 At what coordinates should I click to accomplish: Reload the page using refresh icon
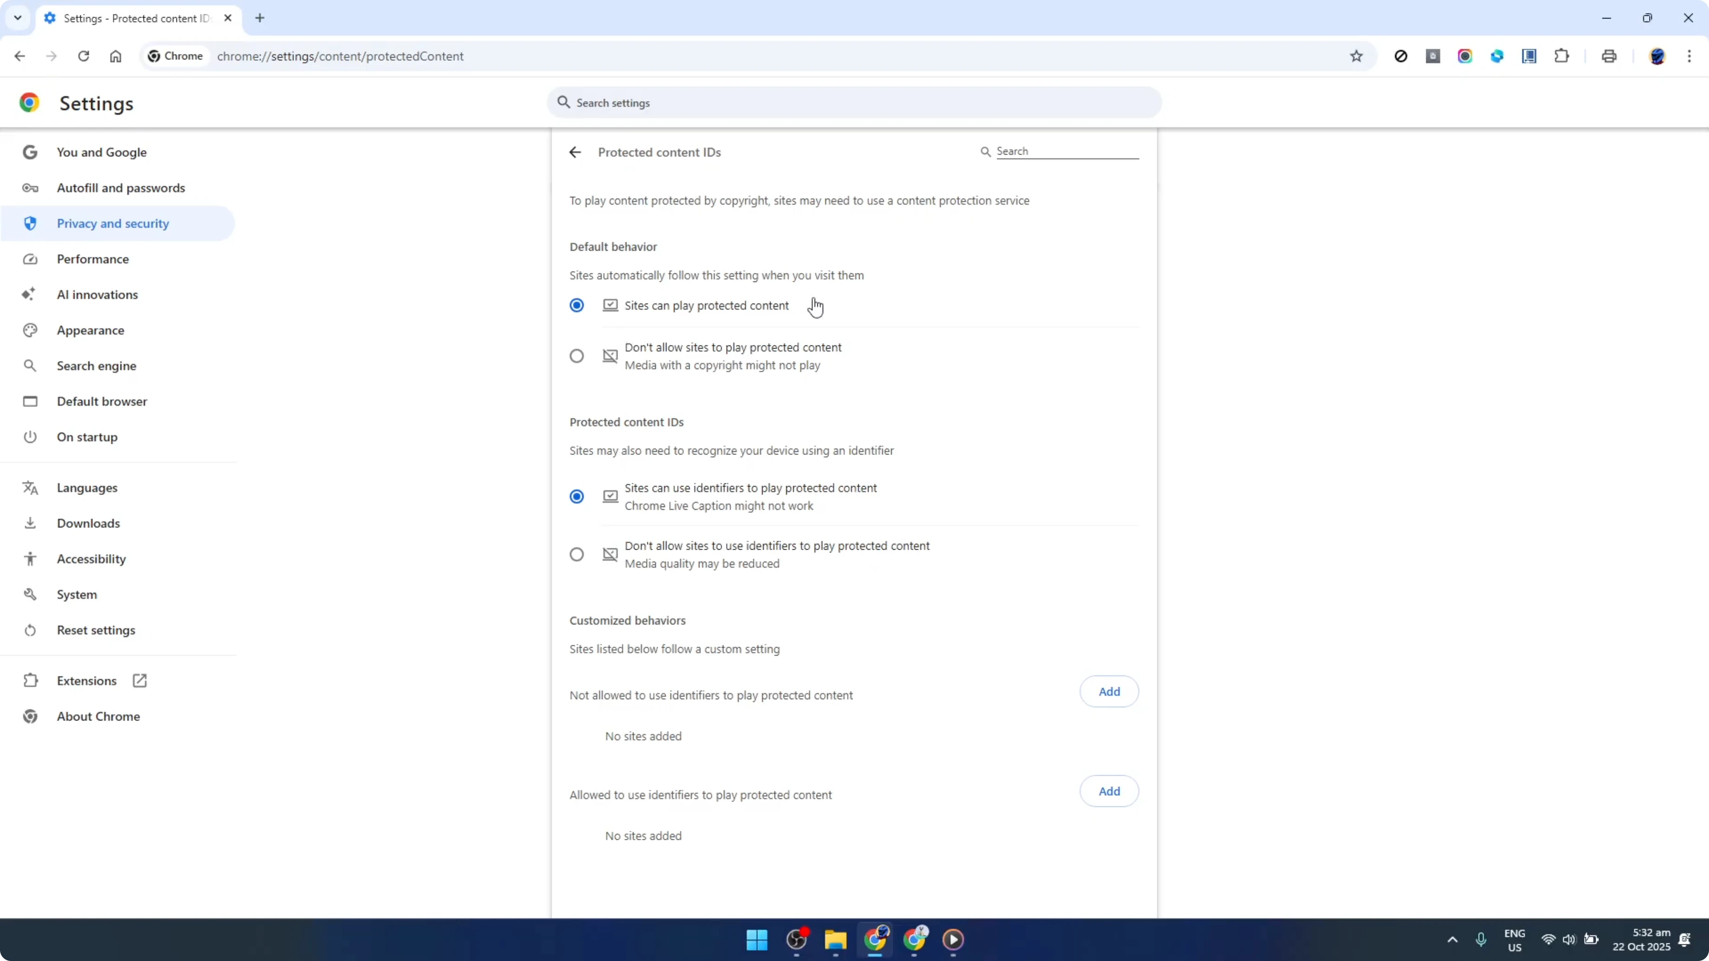click(84, 56)
